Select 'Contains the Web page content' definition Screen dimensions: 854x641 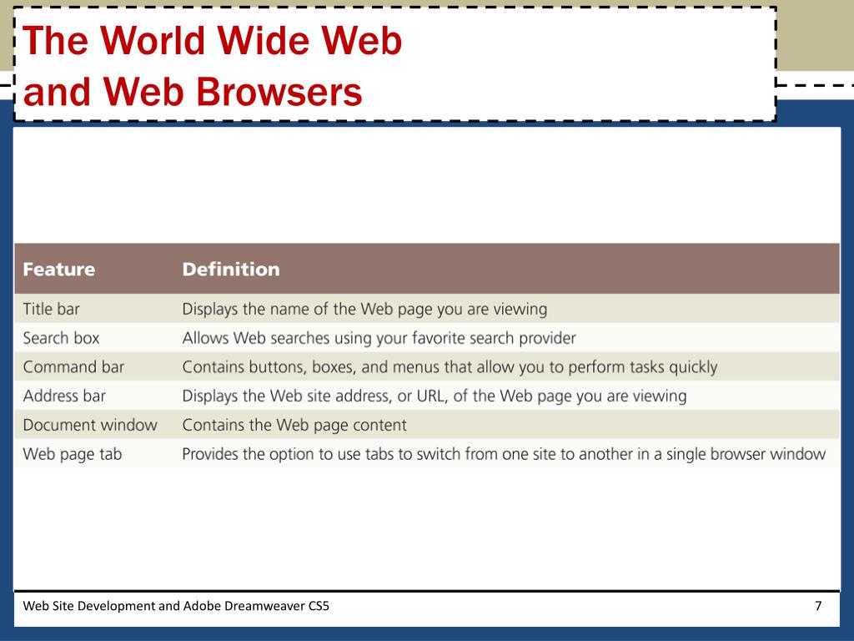tap(294, 425)
